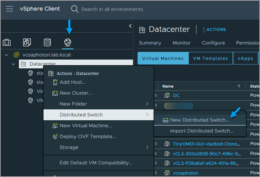The width and height of the screenshot is (260, 177).
Task: Open the New Folder submenu
Action: pos(99,104)
